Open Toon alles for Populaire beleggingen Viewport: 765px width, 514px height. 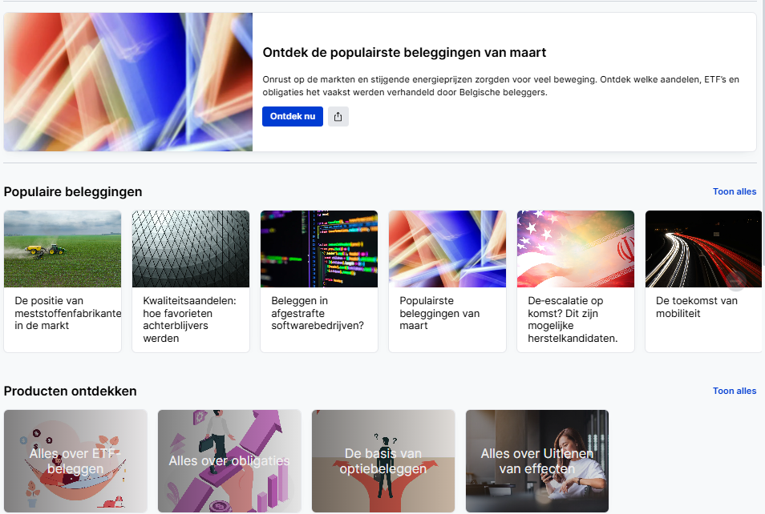click(x=735, y=191)
